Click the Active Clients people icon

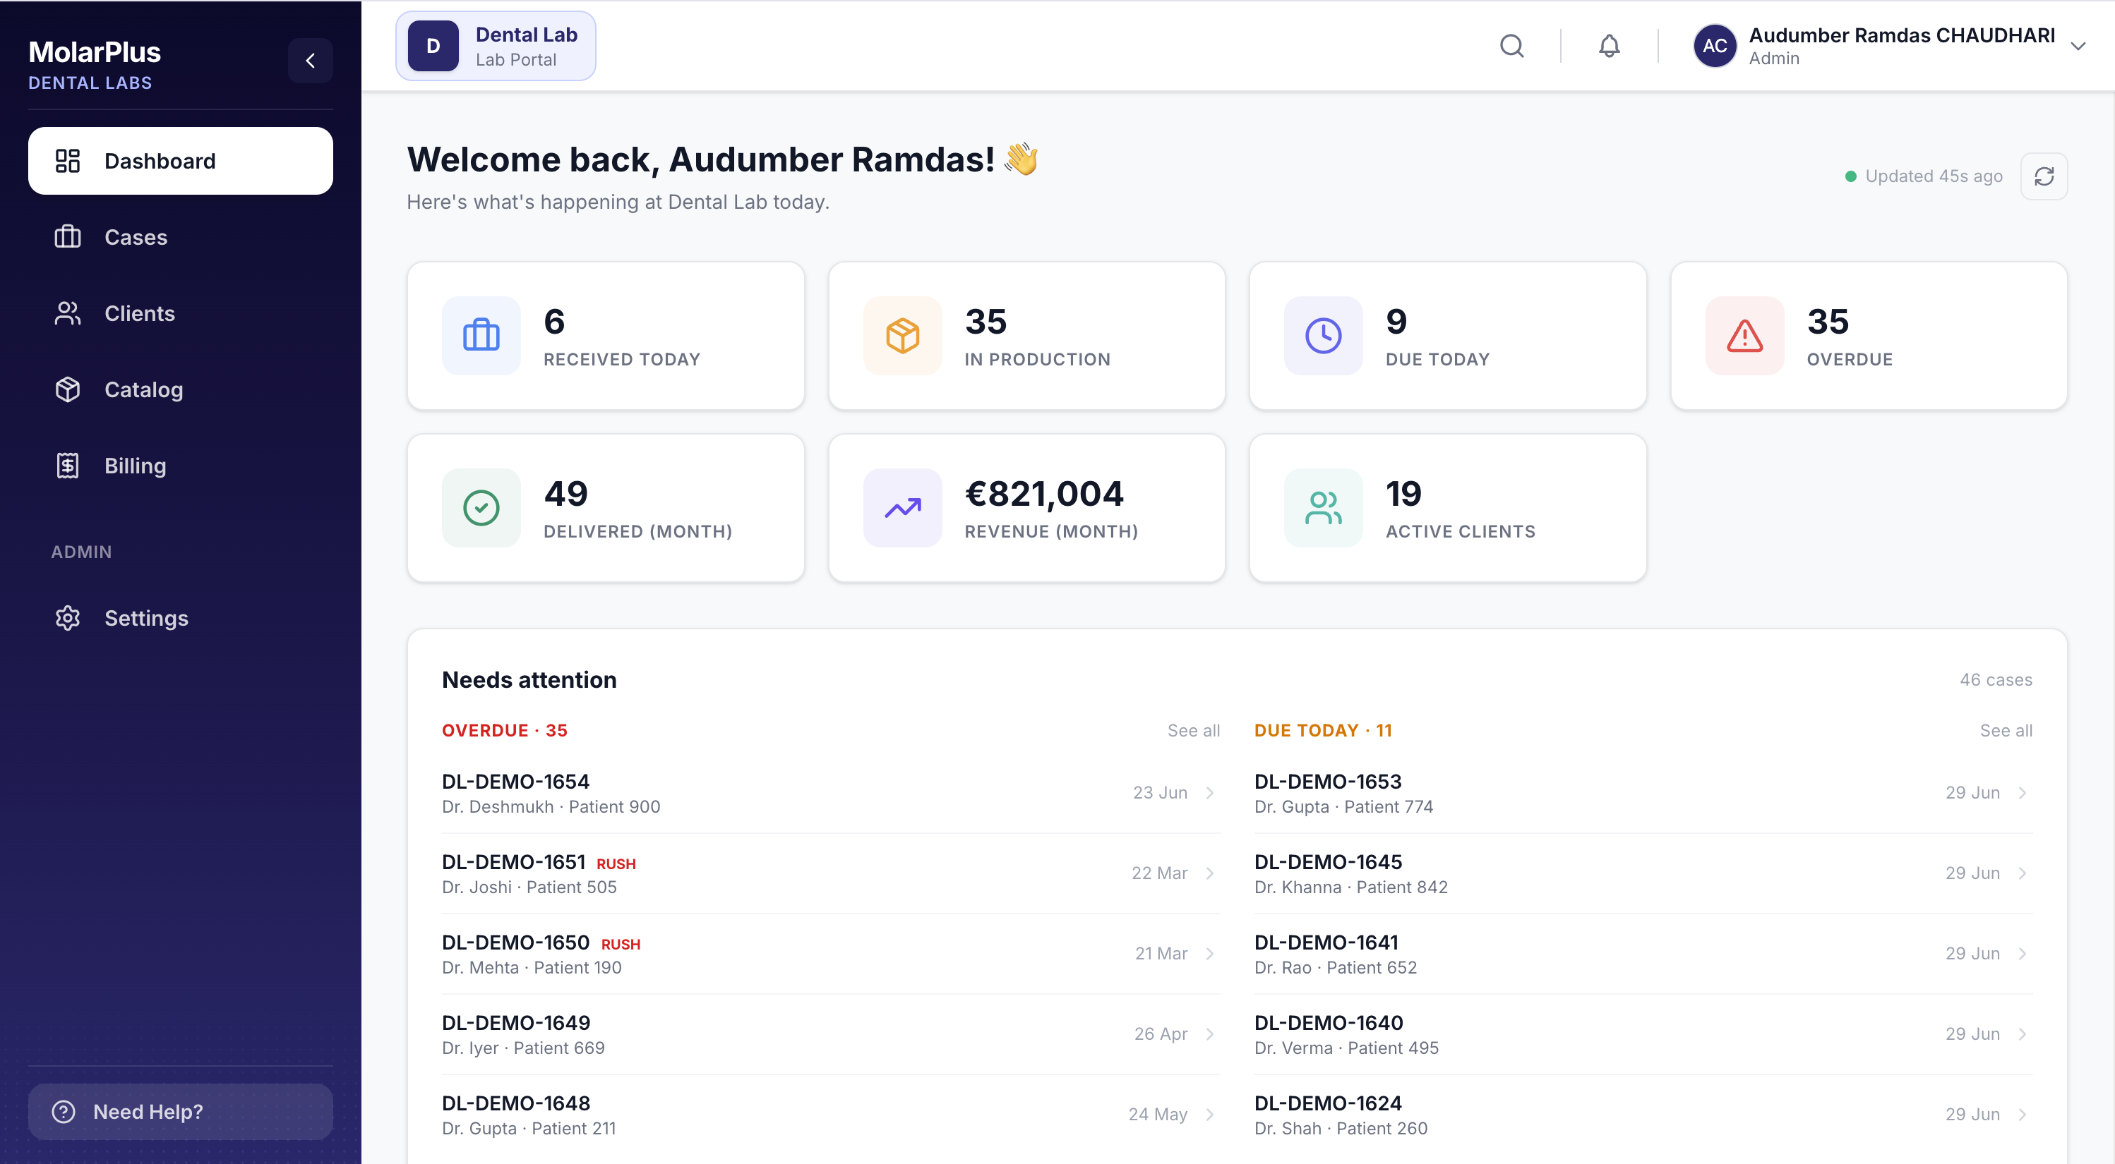1324,508
